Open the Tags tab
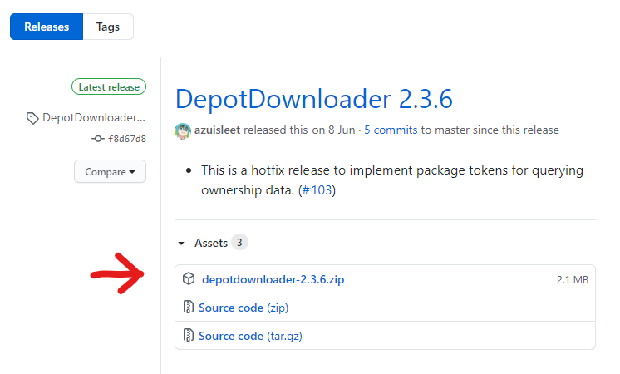This screenshot has width=620, height=374. point(108,27)
